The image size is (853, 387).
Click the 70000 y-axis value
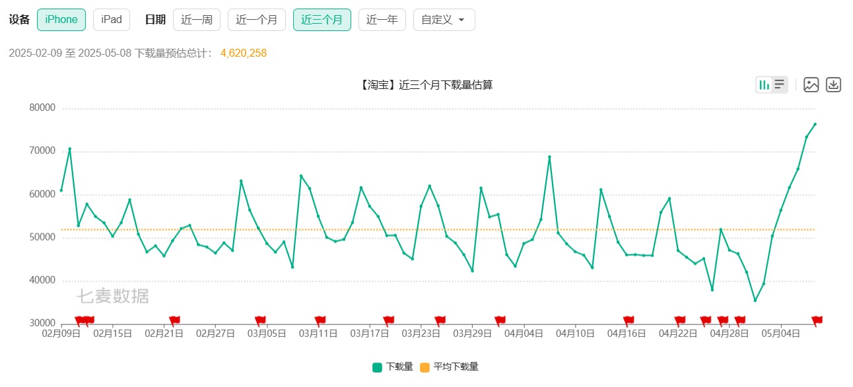[42, 151]
